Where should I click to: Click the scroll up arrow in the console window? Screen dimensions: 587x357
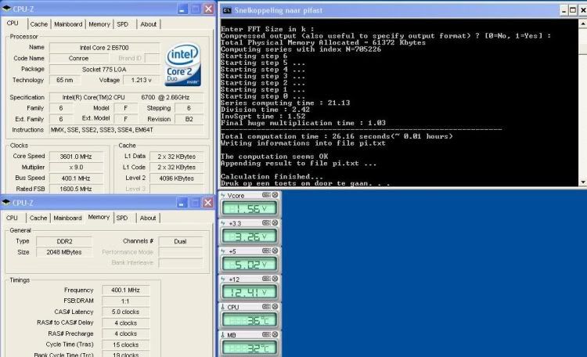tap(583, 23)
